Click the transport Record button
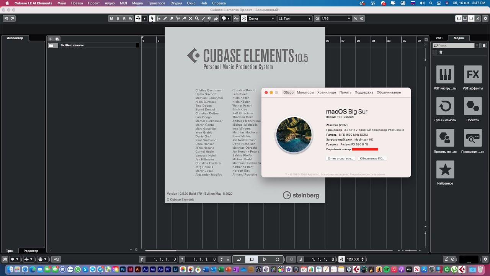The width and height of the screenshot is (490, 276). click(x=277, y=260)
